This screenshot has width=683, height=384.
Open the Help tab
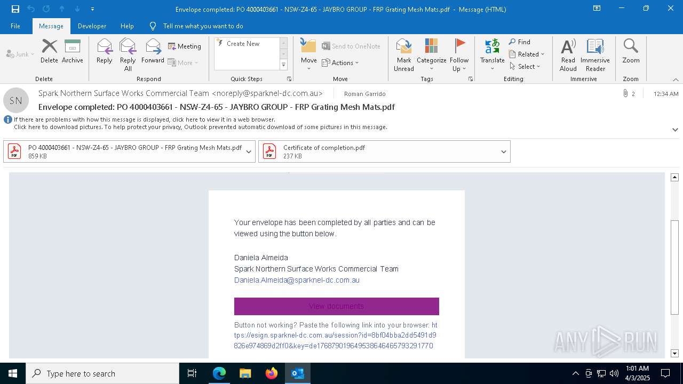click(x=127, y=26)
